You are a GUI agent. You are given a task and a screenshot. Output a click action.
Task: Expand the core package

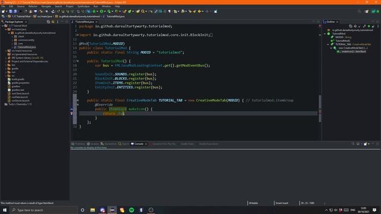(13, 43)
